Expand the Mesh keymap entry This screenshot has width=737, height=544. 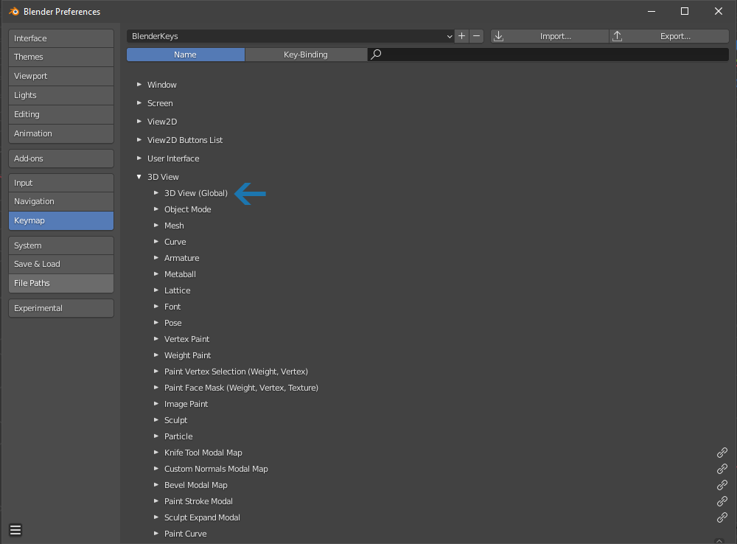click(x=156, y=226)
